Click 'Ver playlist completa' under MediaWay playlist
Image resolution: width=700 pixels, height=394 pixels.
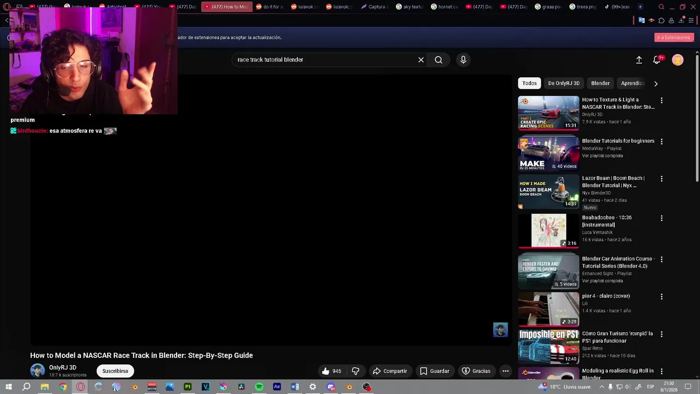[x=602, y=155]
